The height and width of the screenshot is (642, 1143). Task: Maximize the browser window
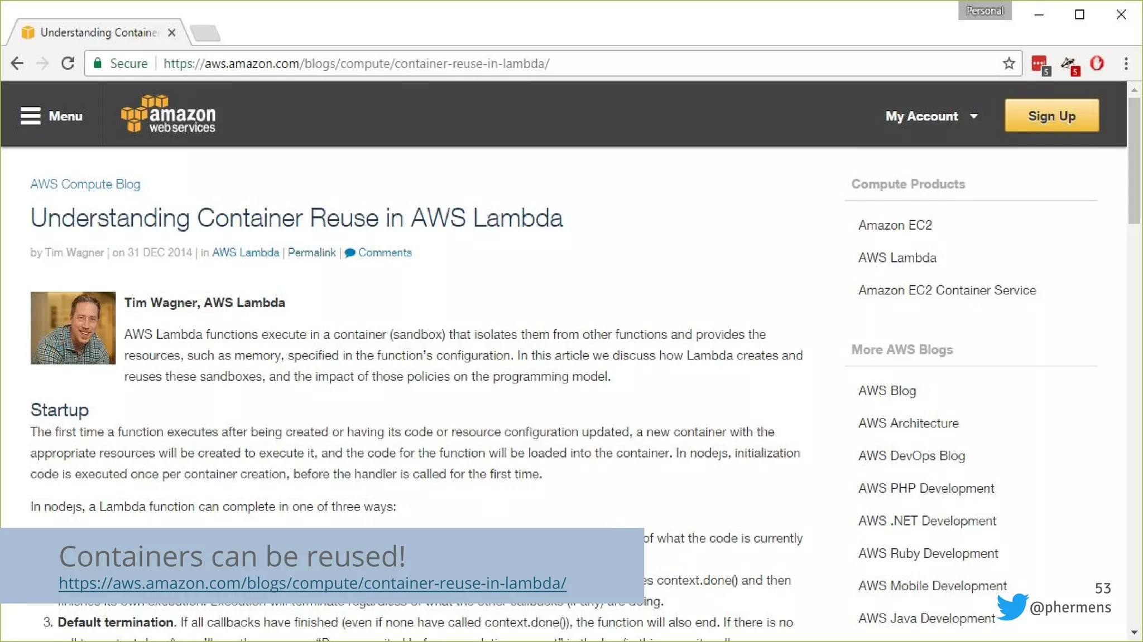[1079, 14]
